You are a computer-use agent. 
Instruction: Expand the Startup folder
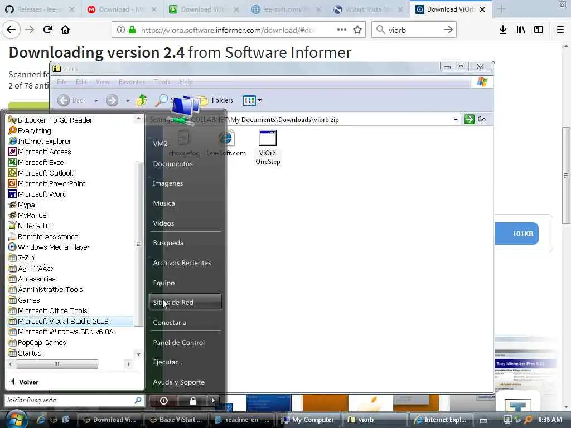point(25,353)
